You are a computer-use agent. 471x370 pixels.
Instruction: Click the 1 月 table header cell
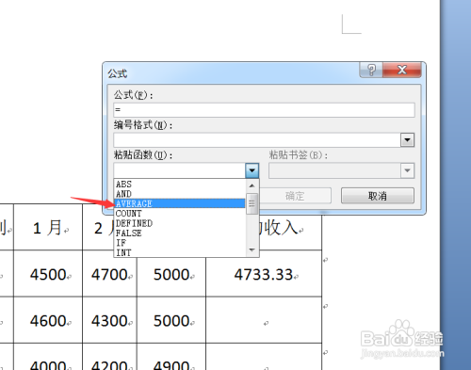coord(48,227)
